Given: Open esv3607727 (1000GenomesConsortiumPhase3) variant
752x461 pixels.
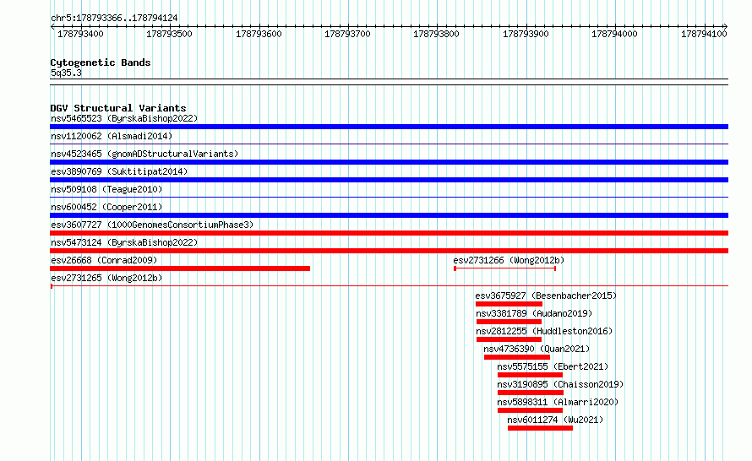Looking at the screenshot, I should coord(152,225).
